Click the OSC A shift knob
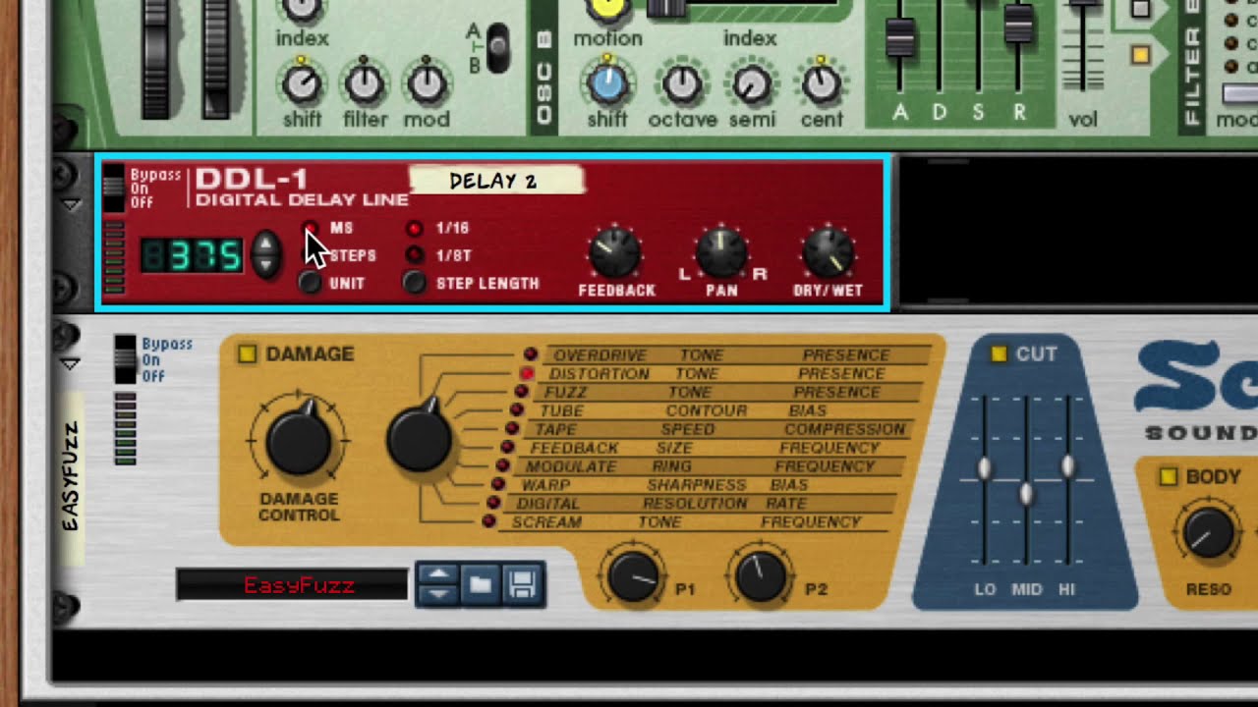The image size is (1258, 707). click(x=302, y=85)
